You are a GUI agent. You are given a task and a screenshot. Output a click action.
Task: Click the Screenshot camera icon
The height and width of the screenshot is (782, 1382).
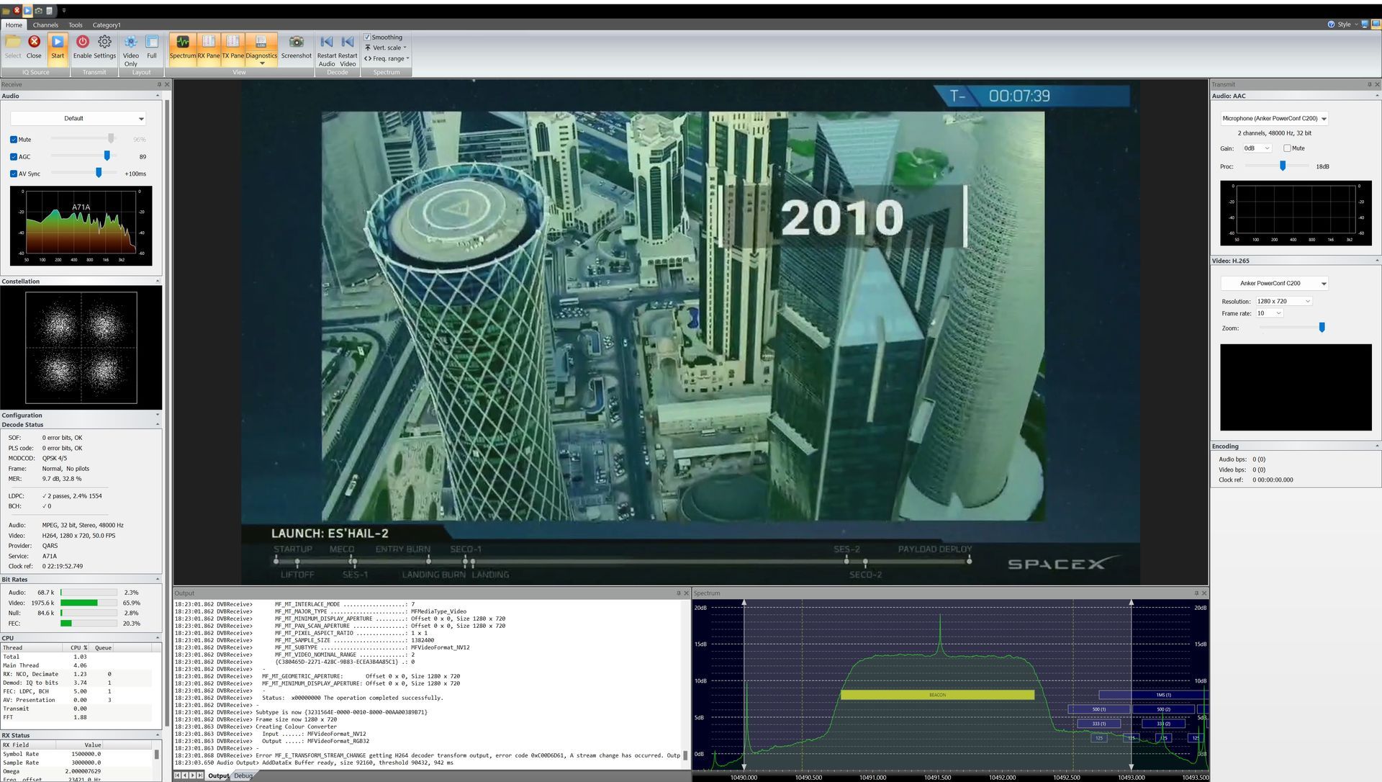pyautogui.click(x=296, y=43)
